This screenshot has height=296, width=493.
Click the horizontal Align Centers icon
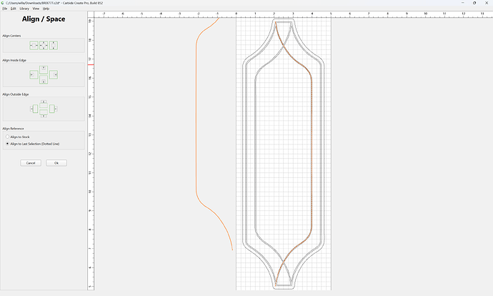34,45
